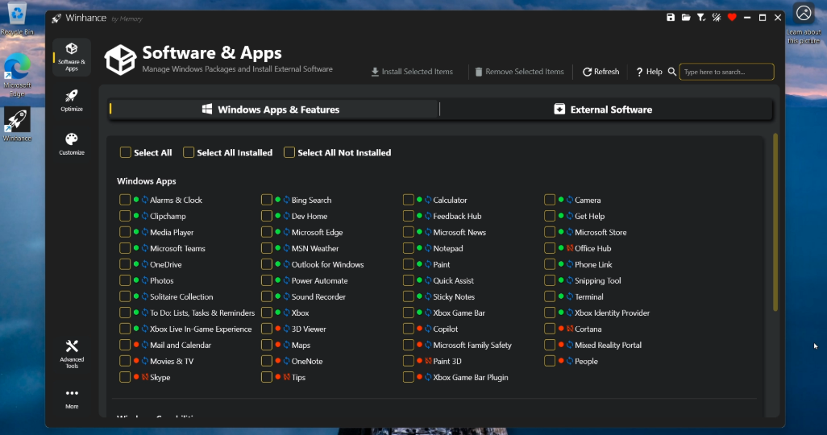The image size is (827, 435).
Task: Click the filter icon in title bar
Action: pos(701,18)
